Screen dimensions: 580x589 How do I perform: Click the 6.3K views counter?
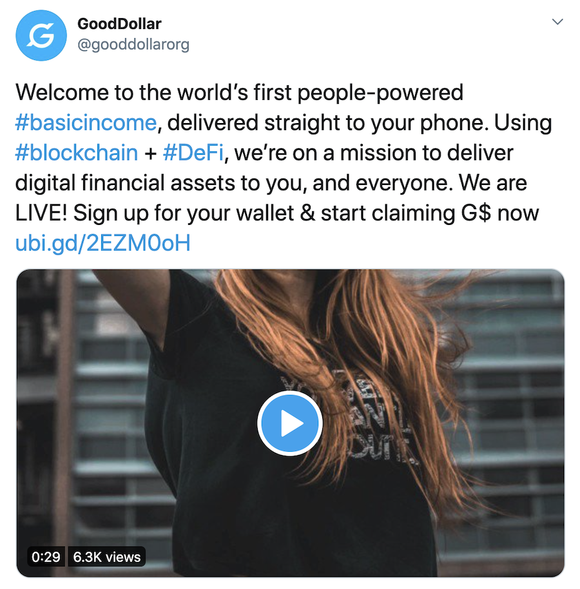107,557
